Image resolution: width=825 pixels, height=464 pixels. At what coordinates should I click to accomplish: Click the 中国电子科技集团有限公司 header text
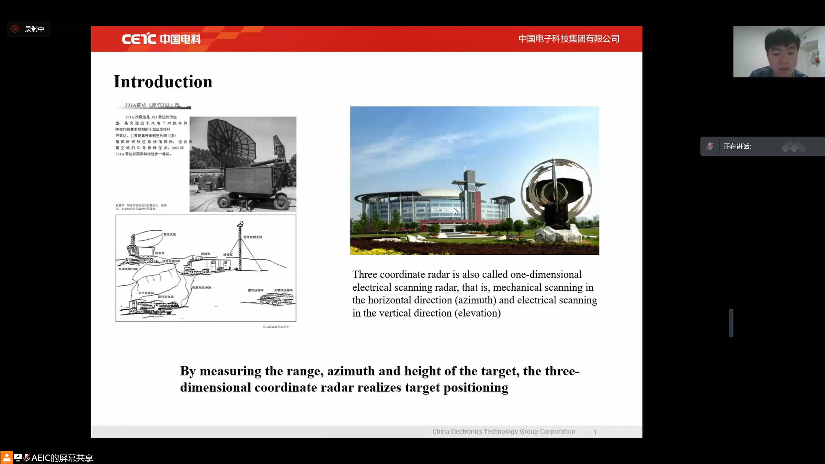click(x=568, y=39)
